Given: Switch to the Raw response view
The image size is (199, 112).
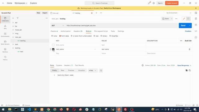Looking at the screenshot, I should point(62,70).
